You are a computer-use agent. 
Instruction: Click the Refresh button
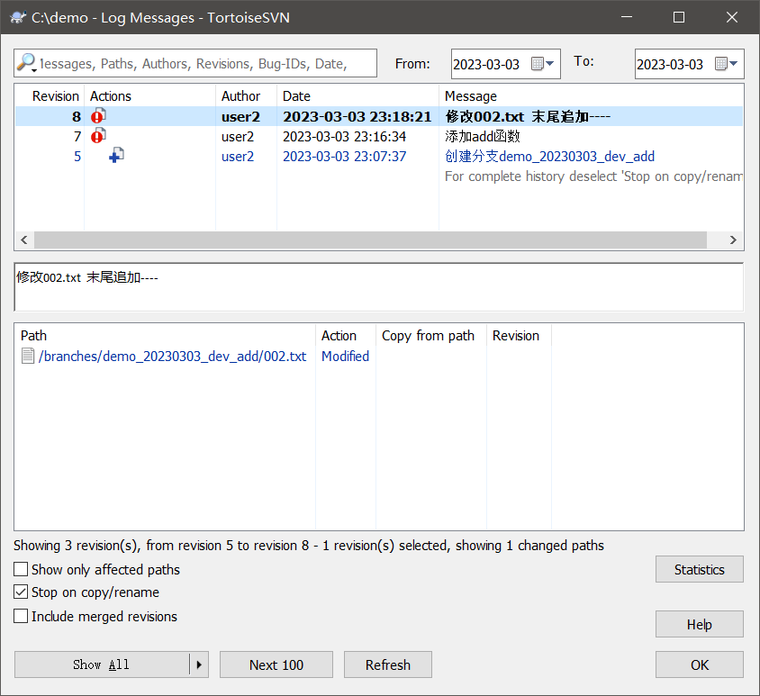388,664
